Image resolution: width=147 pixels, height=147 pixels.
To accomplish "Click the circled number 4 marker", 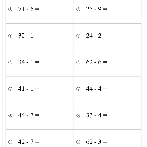I will coord(78,36).
